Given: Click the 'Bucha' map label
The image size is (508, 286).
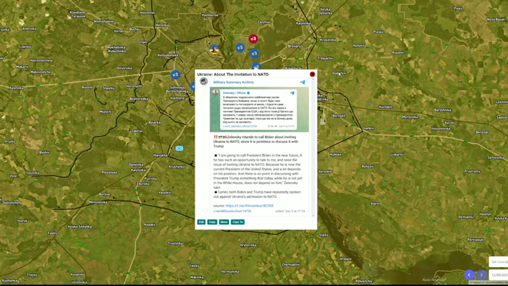Looking at the screenshot, I should (x=134, y=29).
